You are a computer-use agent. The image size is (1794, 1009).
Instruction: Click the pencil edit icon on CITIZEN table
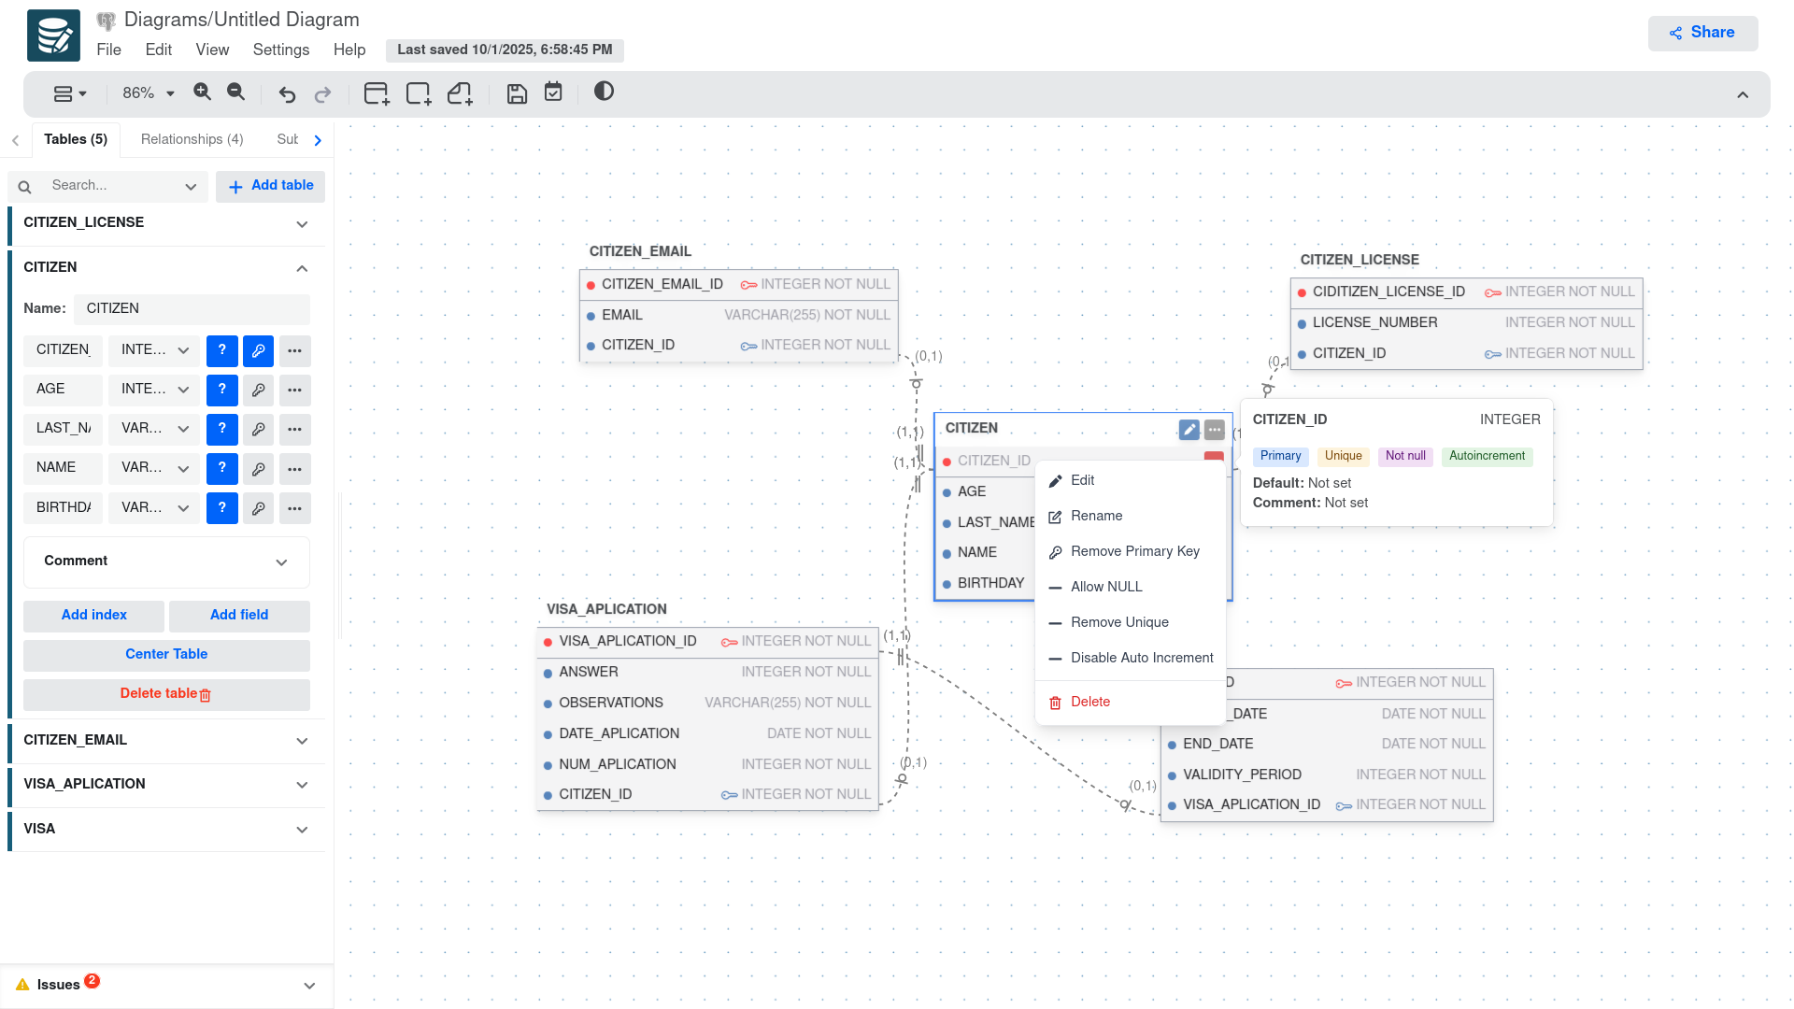coord(1189,430)
